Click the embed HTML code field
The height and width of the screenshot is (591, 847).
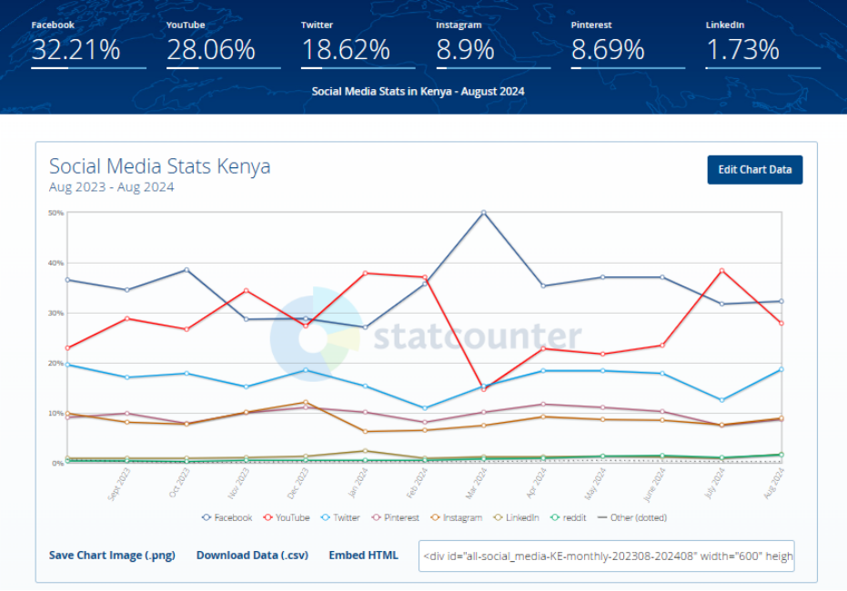pyautogui.click(x=606, y=556)
